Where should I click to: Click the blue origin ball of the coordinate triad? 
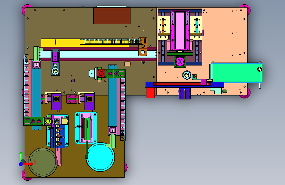coord(21,164)
